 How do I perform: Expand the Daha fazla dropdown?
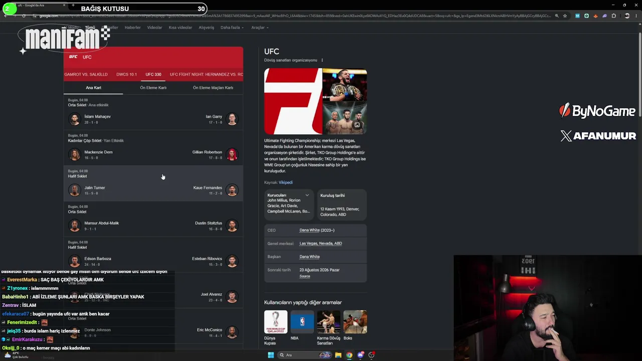tap(232, 28)
